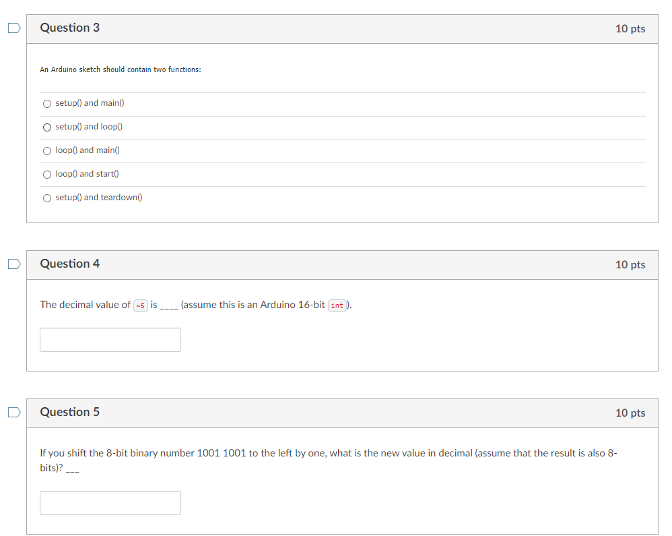Click 'An Arduino sketch should contain two functions:' text
The width and height of the screenshot is (672, 536).
point(121,69)
